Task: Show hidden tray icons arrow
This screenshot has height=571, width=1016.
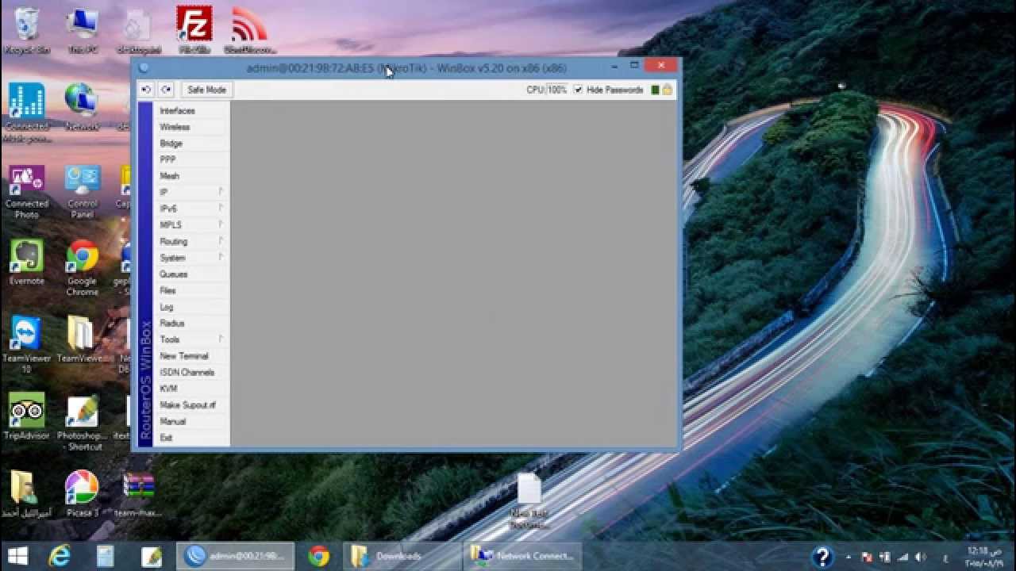Action: tap(849, 557)
